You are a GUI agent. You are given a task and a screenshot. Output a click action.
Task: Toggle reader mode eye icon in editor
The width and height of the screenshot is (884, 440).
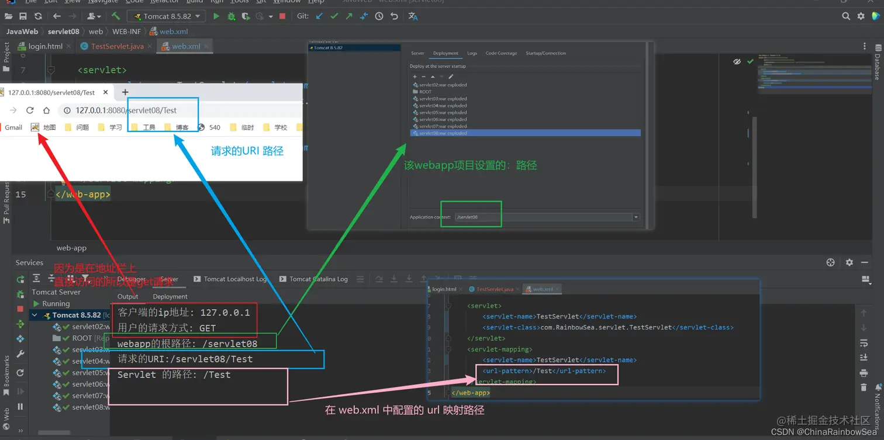[737, 61]
